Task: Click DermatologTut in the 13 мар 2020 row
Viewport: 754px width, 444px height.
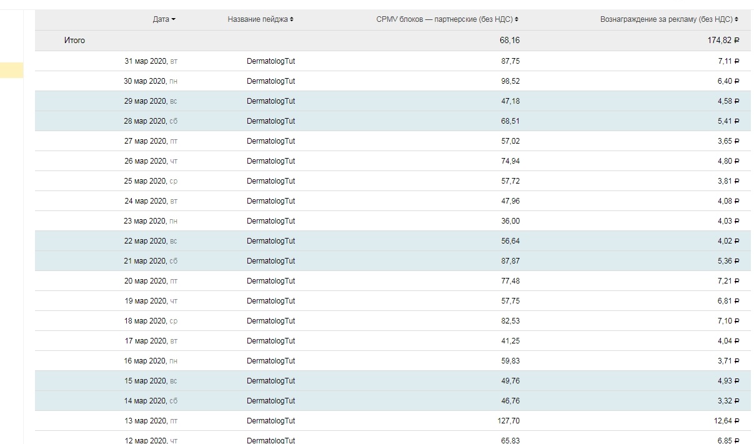Action: (270, 421)
